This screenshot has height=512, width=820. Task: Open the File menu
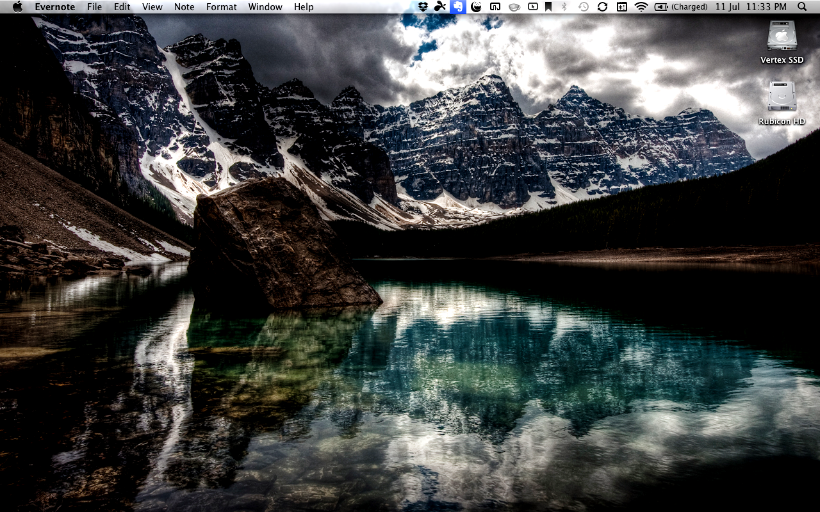coord(94,6)
